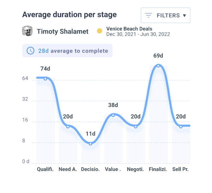The image size is (212, 193).
Task: Click the Average duration per stage title
Action: point(70,15)
